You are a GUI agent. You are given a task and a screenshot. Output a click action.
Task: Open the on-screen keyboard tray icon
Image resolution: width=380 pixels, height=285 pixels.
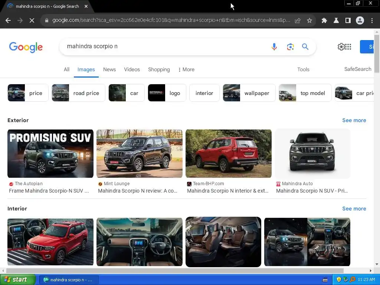tap(325, 280)
